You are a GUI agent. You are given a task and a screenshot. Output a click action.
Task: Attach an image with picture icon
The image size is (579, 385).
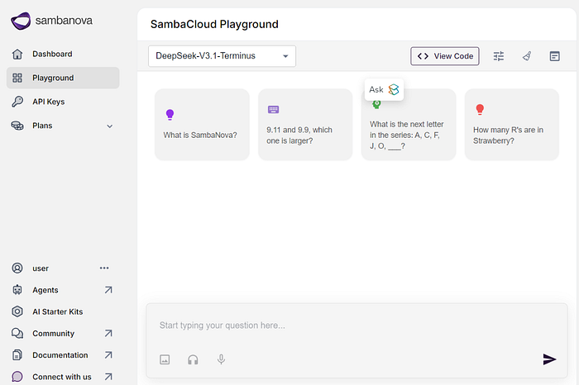click(x=165, y=359)
